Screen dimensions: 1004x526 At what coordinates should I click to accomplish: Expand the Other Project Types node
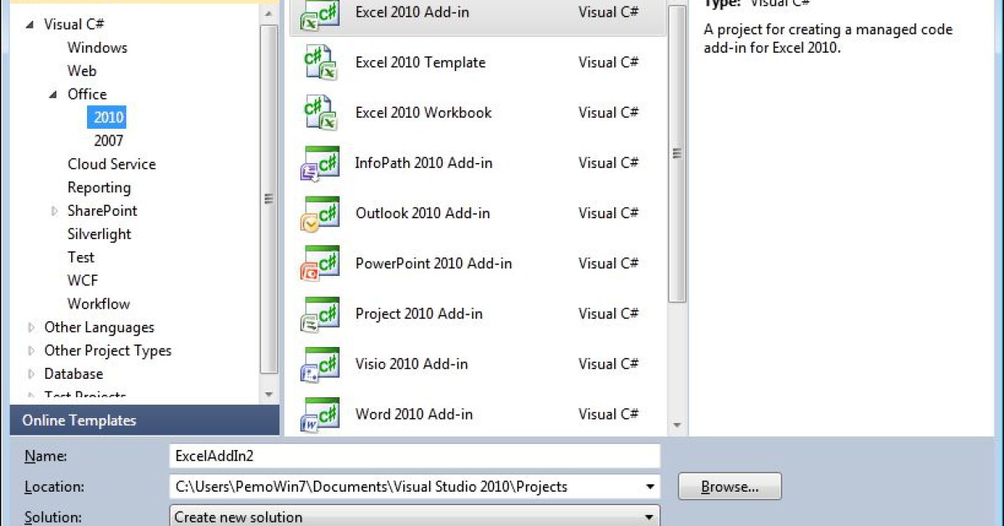(31, 350)
